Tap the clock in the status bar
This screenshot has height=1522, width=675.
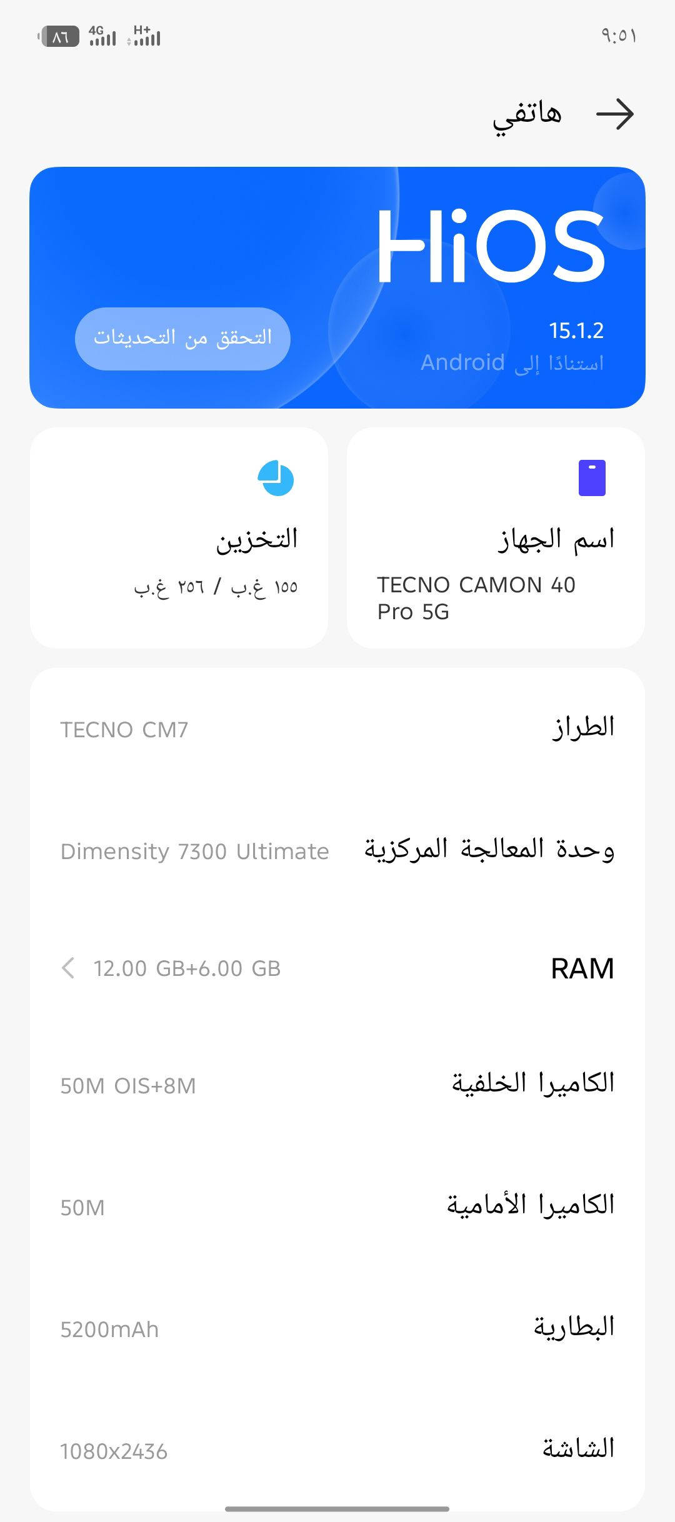(x=619, y=36)
